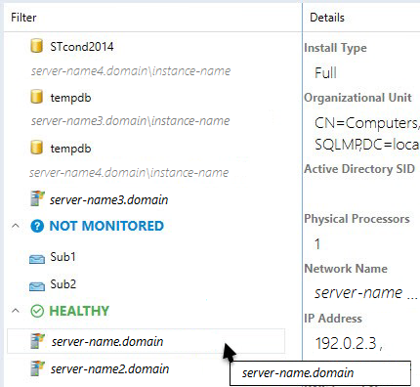Screen dimensions: 420x387
Task: Click the blue question-mark Not Monitored icon
Action: pos(37,226)
